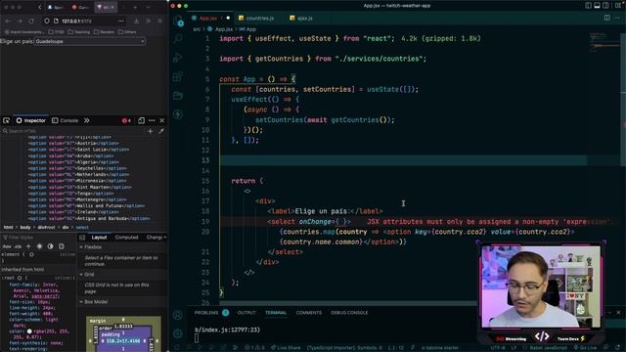The image size is (626, 352).
Task: Toggle dark color scheme simulation in Rules panel
Action: pos(50,246)
